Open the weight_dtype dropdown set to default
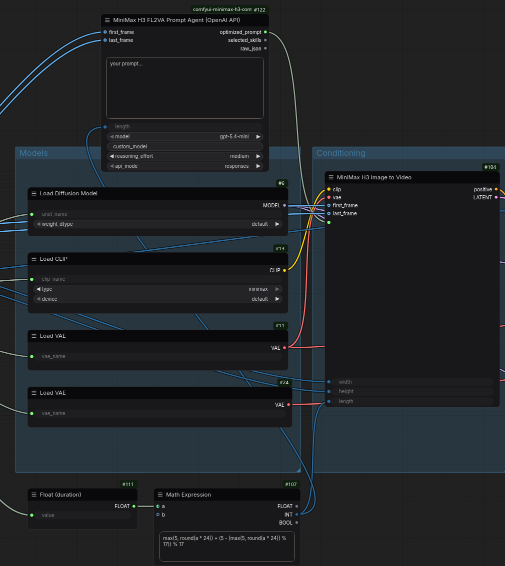This screenshot has height=566, width=505. click(158, 224)
